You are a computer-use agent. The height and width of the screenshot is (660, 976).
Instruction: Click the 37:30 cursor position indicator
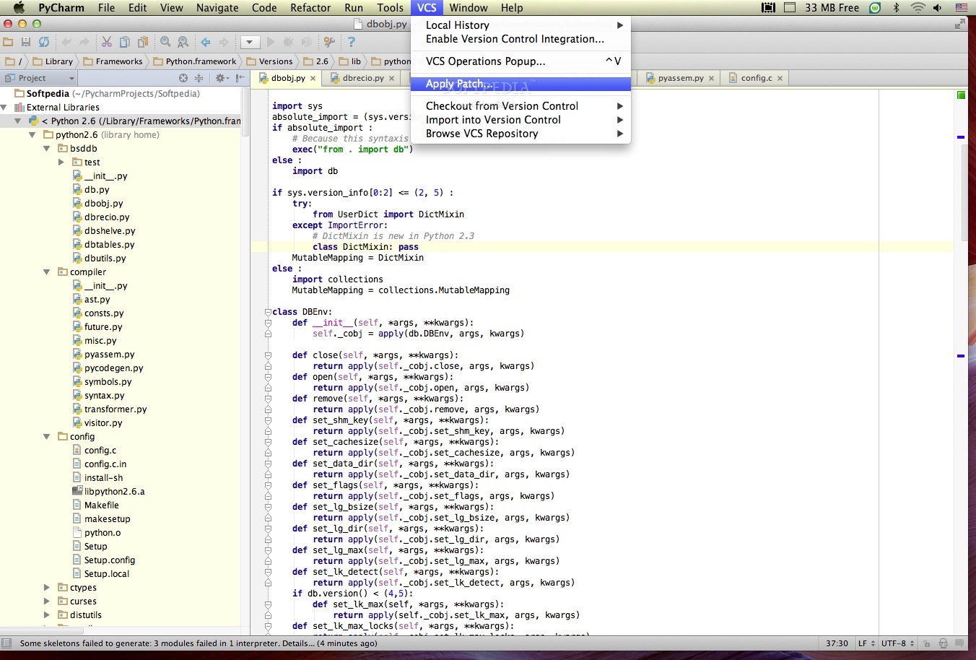tap(837, 643)
